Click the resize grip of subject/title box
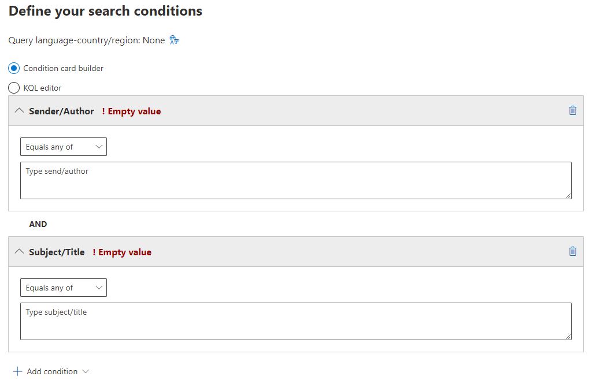The image size is (600, 380). (568, 337)
